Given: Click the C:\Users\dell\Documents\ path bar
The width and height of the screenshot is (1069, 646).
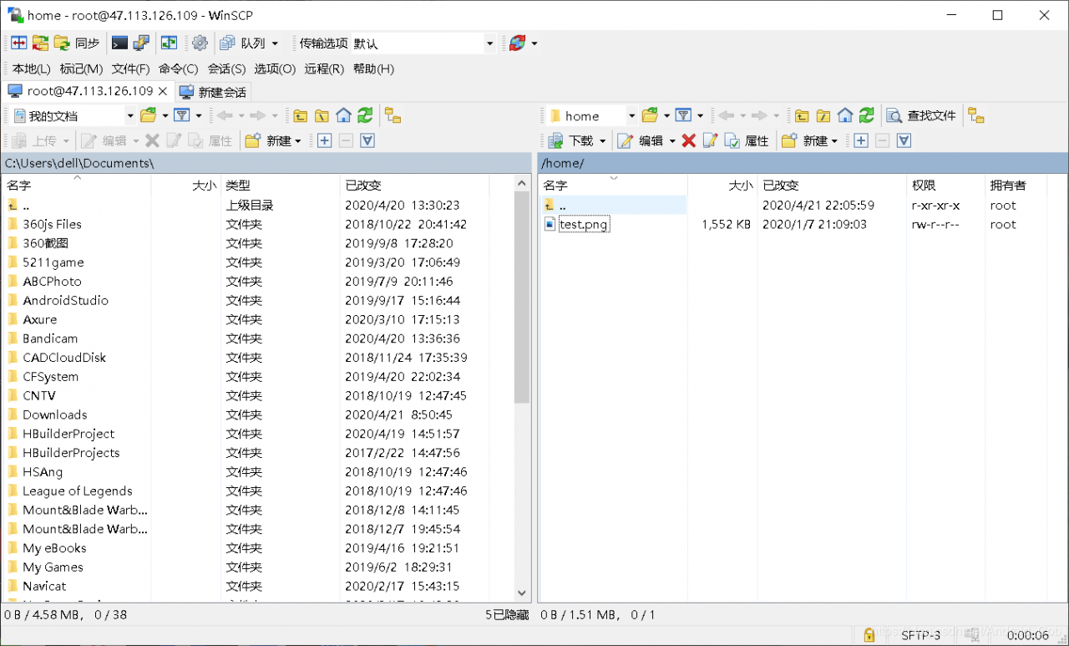Looking at the screenshot, I should (266, 163).
